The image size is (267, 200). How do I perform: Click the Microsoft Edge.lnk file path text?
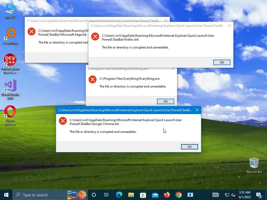63,33
